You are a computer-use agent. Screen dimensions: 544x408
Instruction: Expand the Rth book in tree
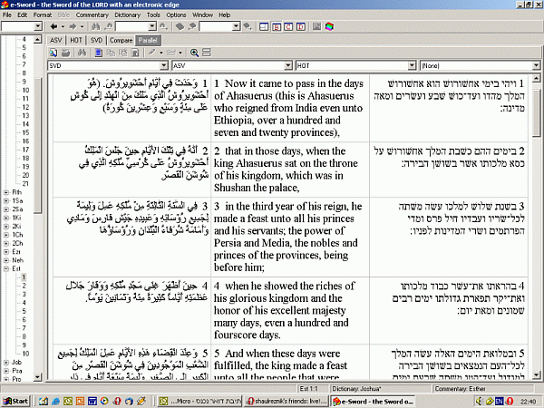point(6,192)
